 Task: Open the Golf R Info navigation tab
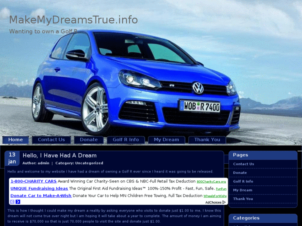[x=126, y=140]
